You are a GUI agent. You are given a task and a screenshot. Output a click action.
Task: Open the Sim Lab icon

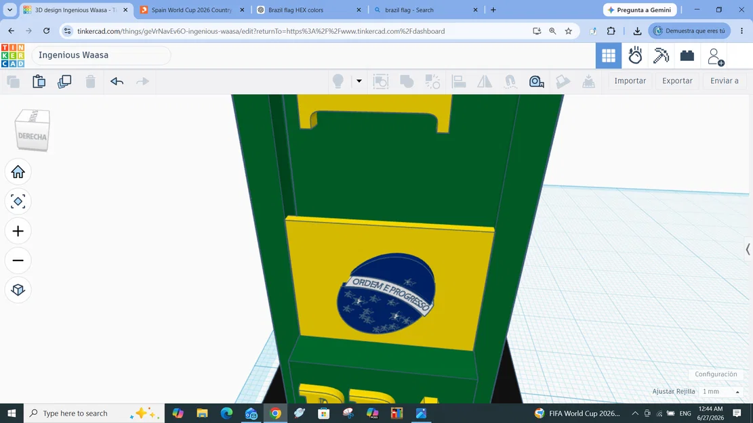coord(635,55)
